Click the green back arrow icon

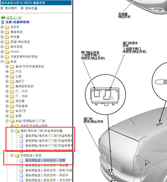pos(3,18)
